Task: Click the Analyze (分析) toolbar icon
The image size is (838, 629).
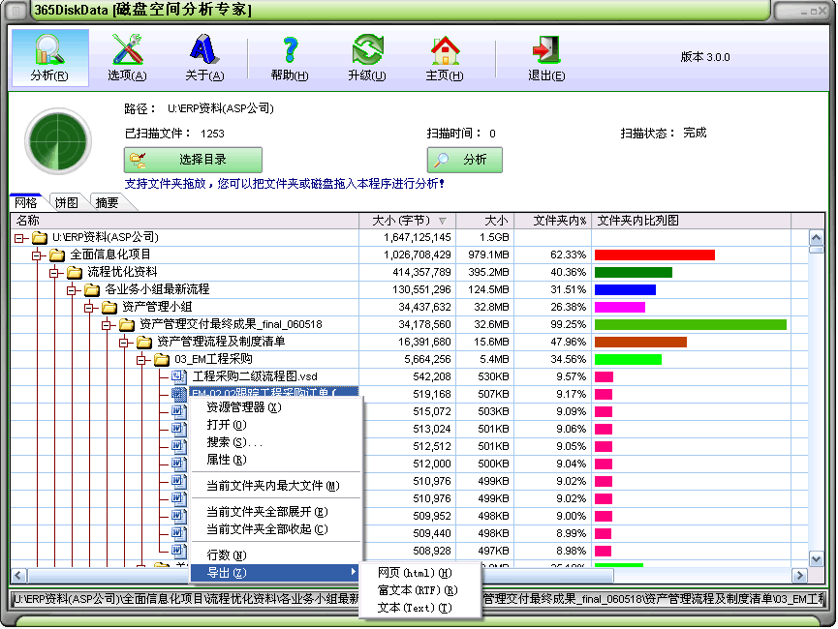Action: pos(49,58)
